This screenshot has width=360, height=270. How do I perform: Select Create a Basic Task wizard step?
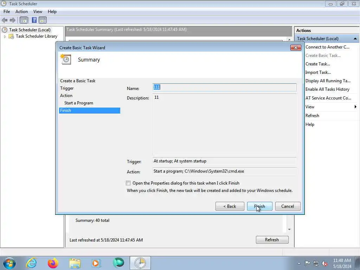(x=78, y=81)
